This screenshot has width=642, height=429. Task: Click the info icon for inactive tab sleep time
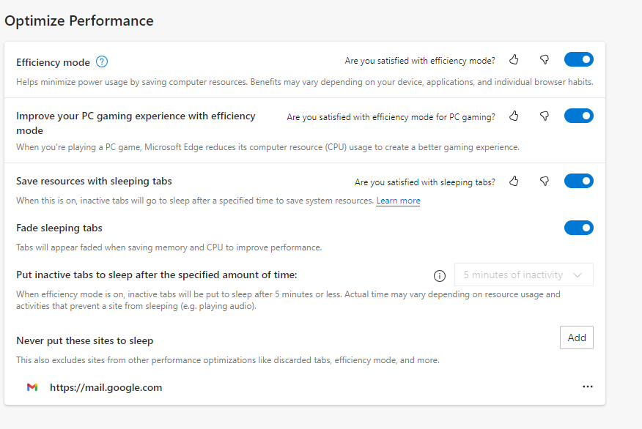click(x=440, y=276)
